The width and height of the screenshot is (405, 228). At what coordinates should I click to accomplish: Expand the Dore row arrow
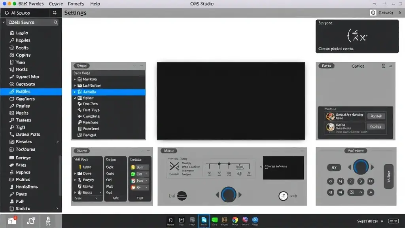tap(75, 173)
